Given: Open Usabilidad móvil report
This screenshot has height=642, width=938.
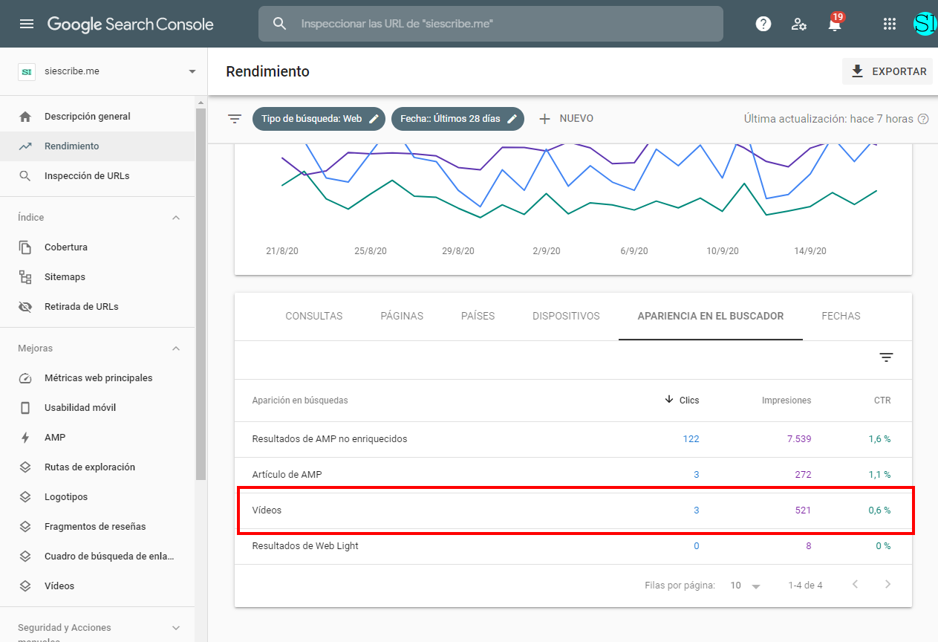Looking at the screenshot, I should tap(97, 408).
